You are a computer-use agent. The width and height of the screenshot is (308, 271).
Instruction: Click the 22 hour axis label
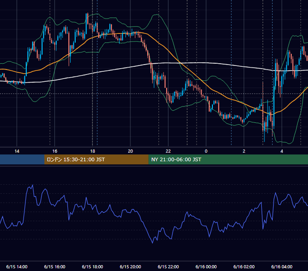[168, 151]
